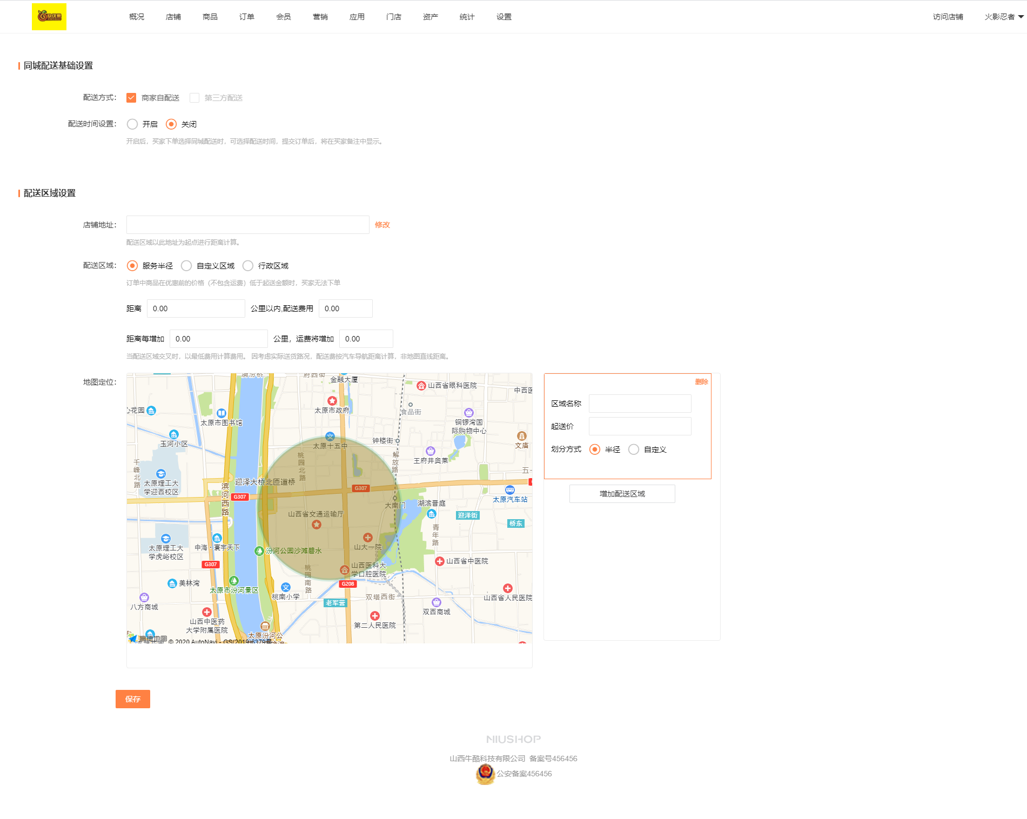Screen dimensions: 1027x819
Task: Click the 山西省中医院 hospital marker
Action: click(440, 561)
